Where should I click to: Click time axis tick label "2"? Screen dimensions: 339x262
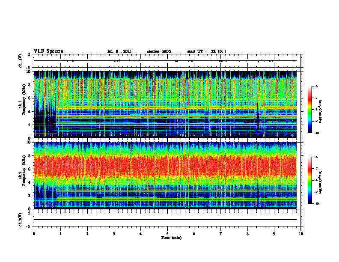click(x=87, y=234)
